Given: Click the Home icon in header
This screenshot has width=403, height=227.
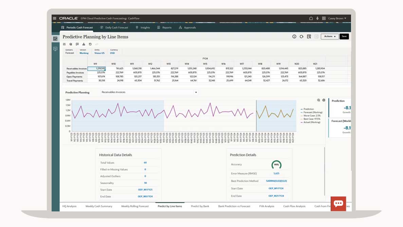Looking at the screenshot, I should tap(311, 18).
